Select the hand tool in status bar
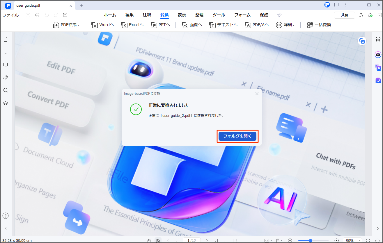Image resolution: width=383 pixels, height=243 pixels. point(149,240)
